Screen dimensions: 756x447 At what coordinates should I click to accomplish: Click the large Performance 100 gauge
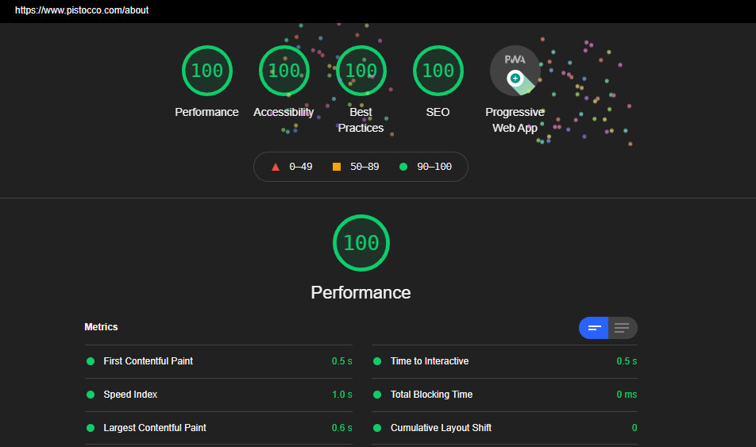(361, 242)
